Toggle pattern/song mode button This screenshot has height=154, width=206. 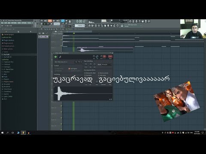click(x=41, y=24)
